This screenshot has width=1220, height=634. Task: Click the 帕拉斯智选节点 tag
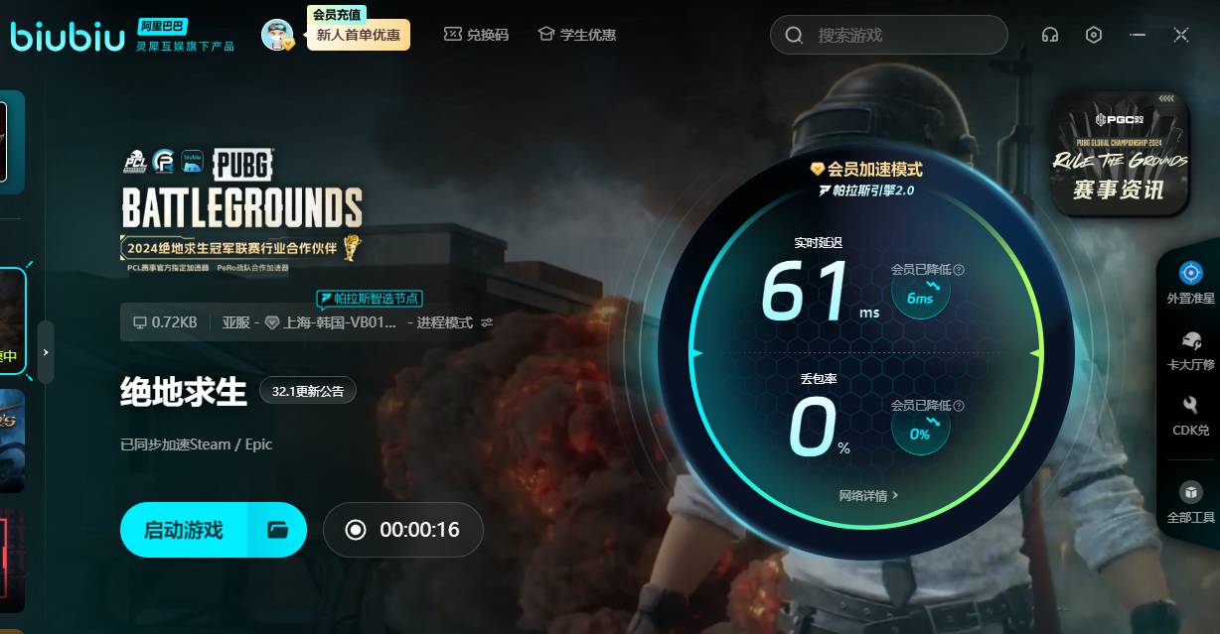coord(370,299)
